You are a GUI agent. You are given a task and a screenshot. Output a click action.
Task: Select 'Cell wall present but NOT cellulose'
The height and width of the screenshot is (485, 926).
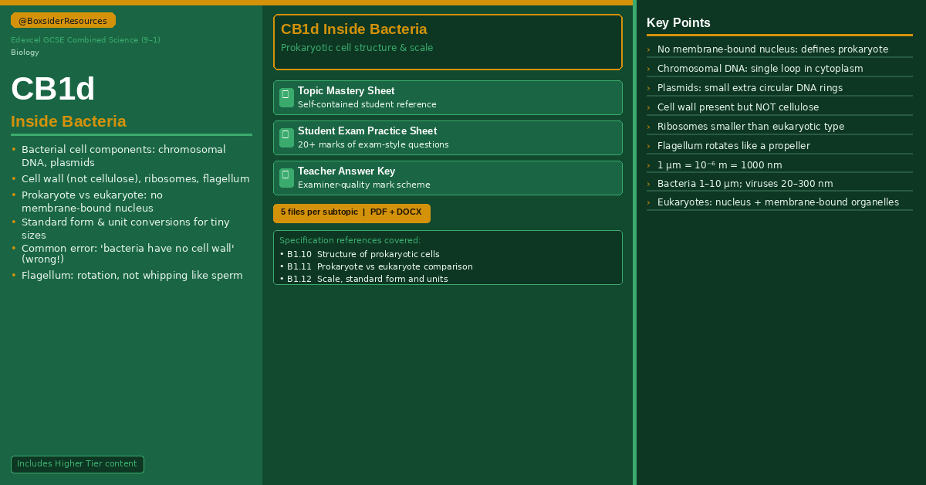738,107
